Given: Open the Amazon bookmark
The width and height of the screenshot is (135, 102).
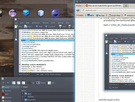Looking at the screenshot, I should (129, 15).
